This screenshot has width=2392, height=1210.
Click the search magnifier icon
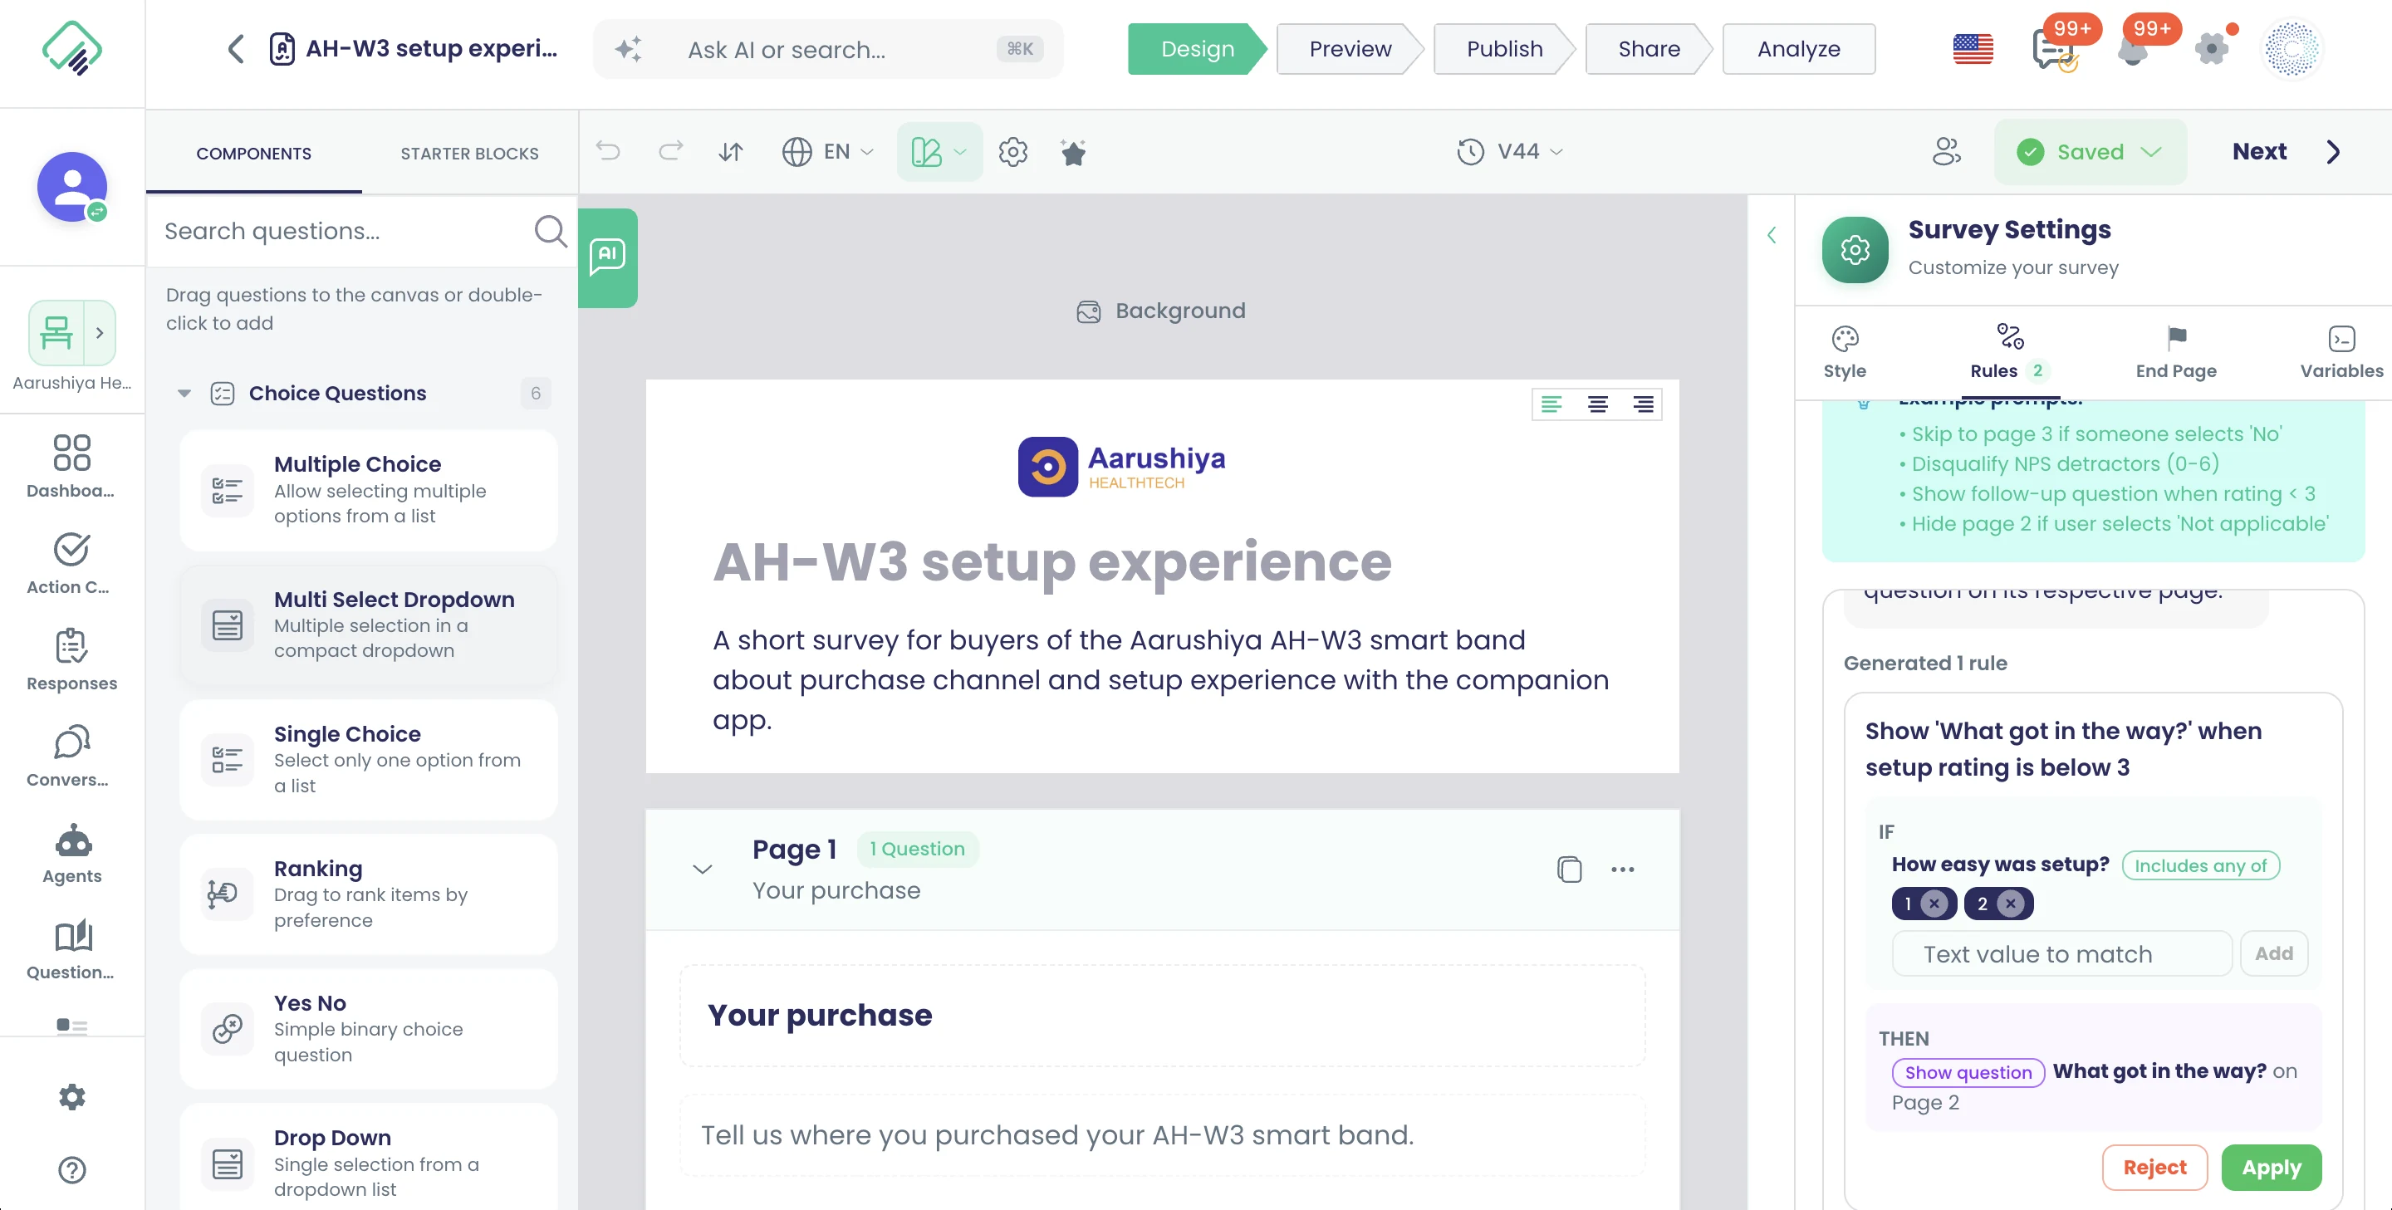[550, 230]
